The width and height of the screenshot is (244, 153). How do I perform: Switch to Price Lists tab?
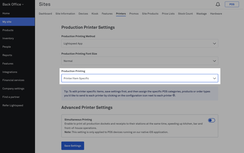[168, 14]
